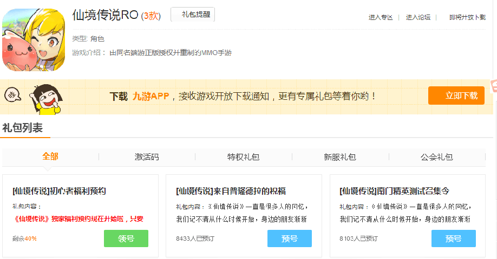Click the 九游APP text in banner
Image resolution: width=497 pixels, height=259 pixels.
[x=151, y=96]
